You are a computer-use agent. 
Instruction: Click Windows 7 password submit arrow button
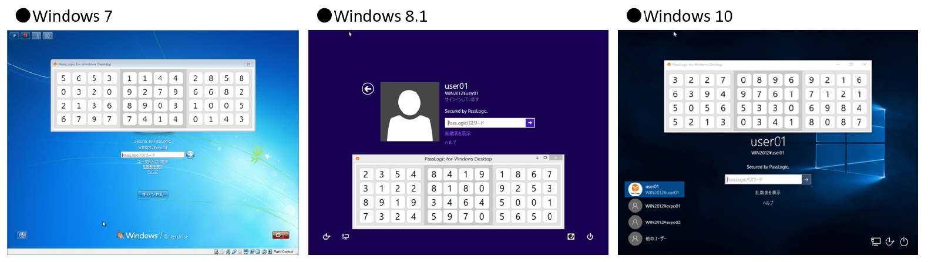190,154
